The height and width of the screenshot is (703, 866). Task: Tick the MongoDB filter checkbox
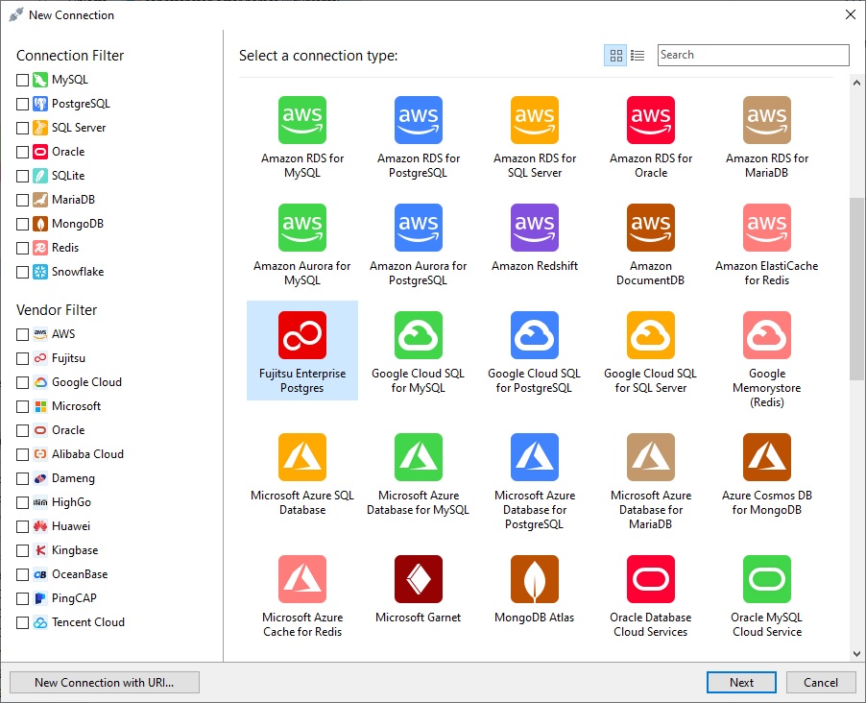click(23, 225)
